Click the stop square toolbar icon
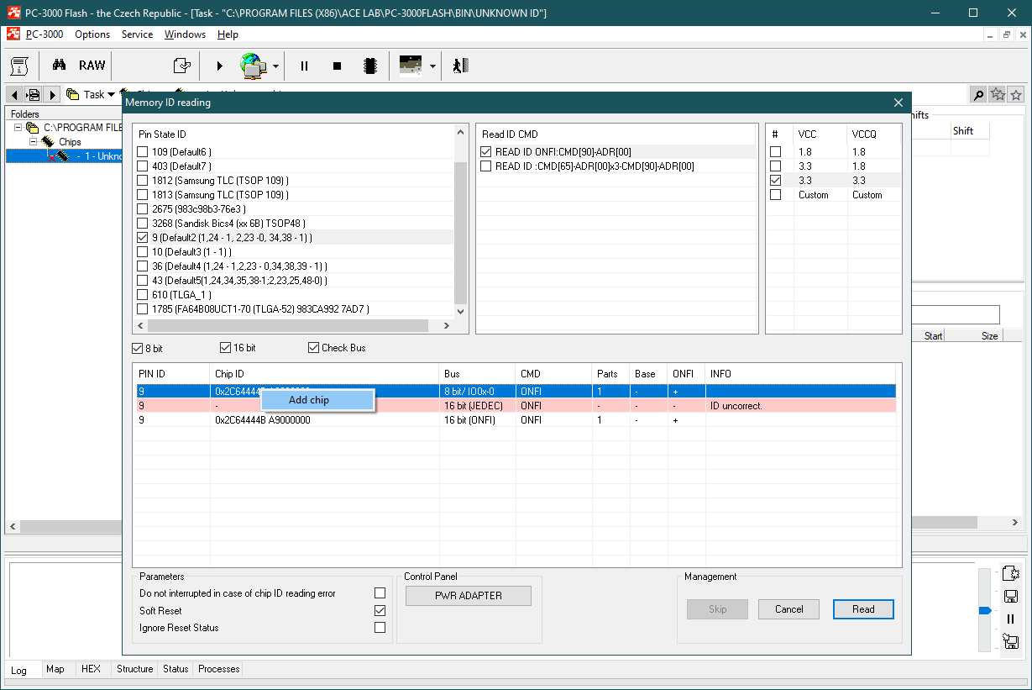Image resolution: width=1032 pixels, height=690 pixels. (x=337, y=66)
